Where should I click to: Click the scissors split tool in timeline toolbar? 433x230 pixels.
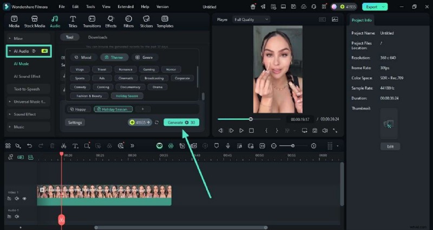[x=63, y=146]
